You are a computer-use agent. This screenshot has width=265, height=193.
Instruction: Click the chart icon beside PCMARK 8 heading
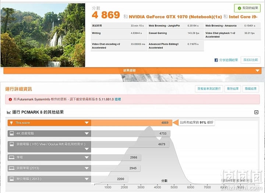[x=8, y=112]
